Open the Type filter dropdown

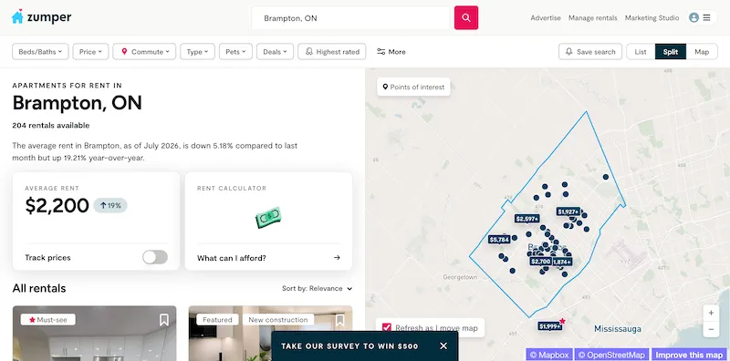198,52
